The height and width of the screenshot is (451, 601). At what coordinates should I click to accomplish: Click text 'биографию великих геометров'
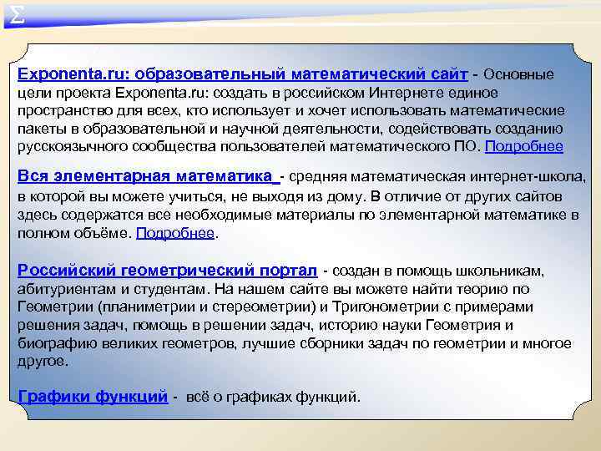pyautogui.click(x=126, y=343)
